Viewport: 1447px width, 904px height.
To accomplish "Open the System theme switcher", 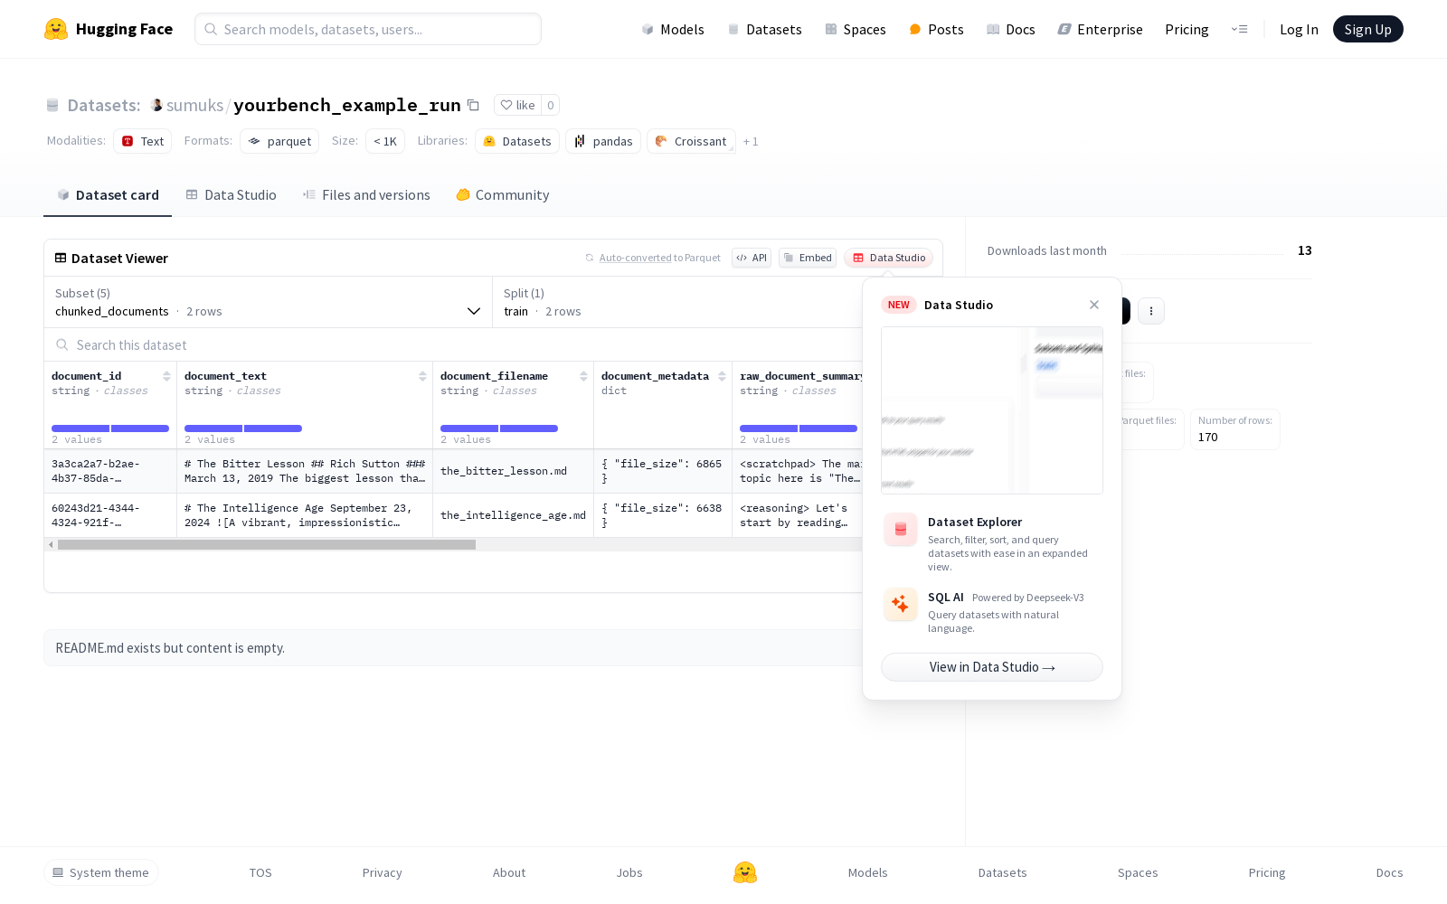I will click(x=101, y=872).
